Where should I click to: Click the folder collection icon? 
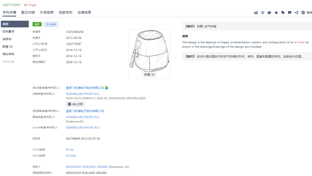click(269, 13)
